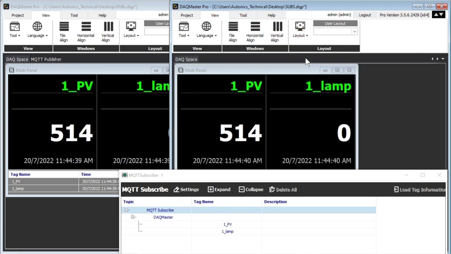Screen dimensions: 451x254
Task: Click Settings in MQTT Subscribe toolbar
Action: tap(186, 189)
